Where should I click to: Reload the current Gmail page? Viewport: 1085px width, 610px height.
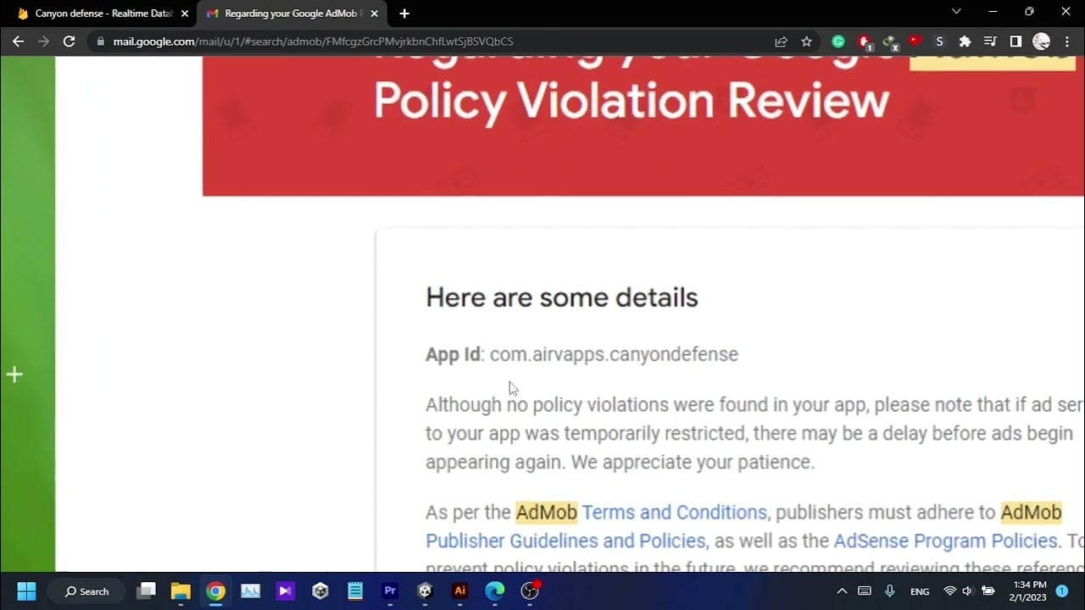pos(70,41)
